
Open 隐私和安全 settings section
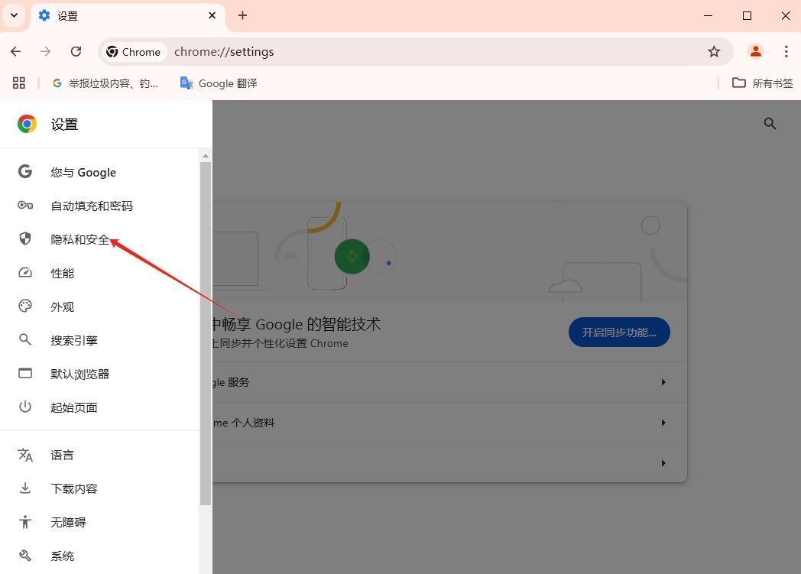[x=99, y=239]
